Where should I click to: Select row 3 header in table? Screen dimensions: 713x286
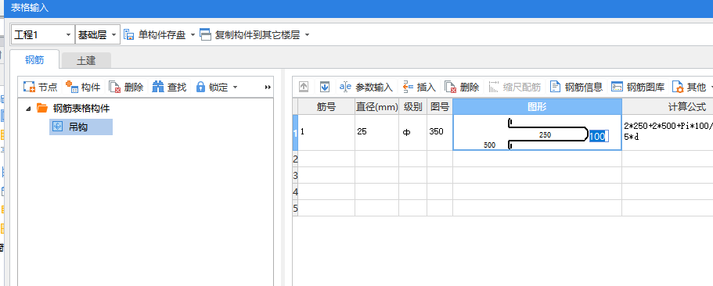coord(295,175)
